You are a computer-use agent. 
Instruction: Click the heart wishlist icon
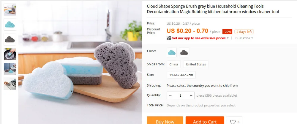click(233, 122)
